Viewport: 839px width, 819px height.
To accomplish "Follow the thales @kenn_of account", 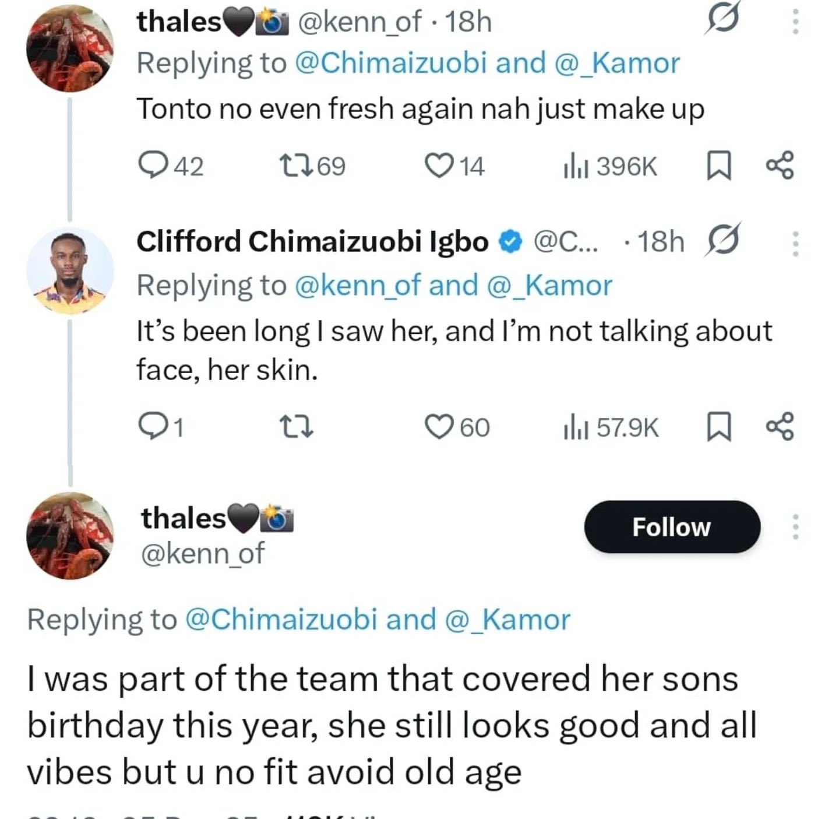I will [x=672, y=527].
